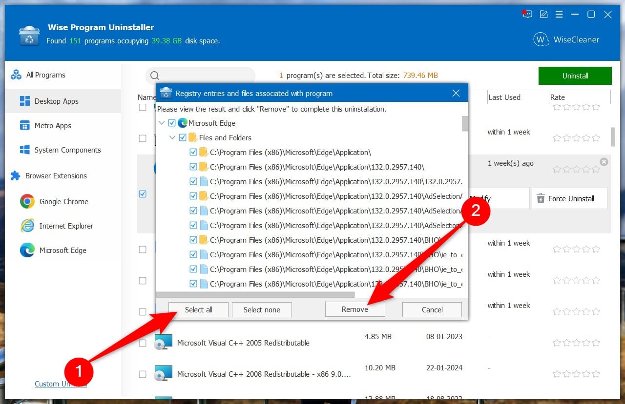
Task: Rate the Visual C++ 2008 Redistributable with stars
Action: 576,374
